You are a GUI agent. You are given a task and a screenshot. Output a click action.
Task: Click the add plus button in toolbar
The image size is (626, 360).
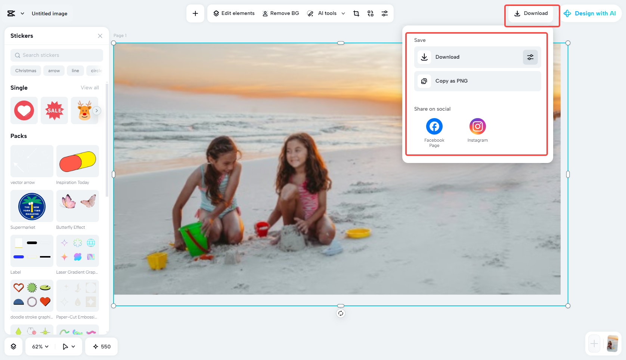[x=195, y=13]
